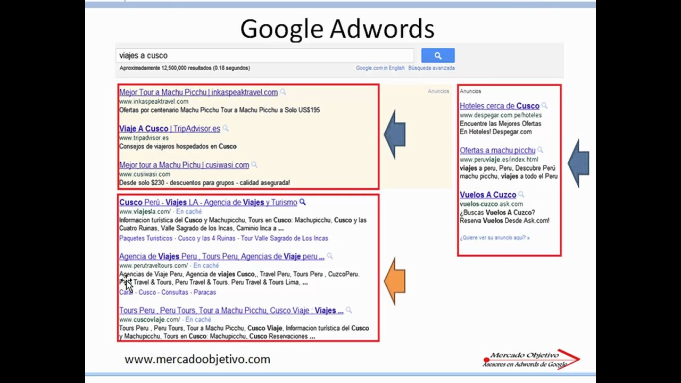
Task: Open 'Tours Peru, Peru Tours, Tour a Machu Picchu' result
Action: pos(231,311)
